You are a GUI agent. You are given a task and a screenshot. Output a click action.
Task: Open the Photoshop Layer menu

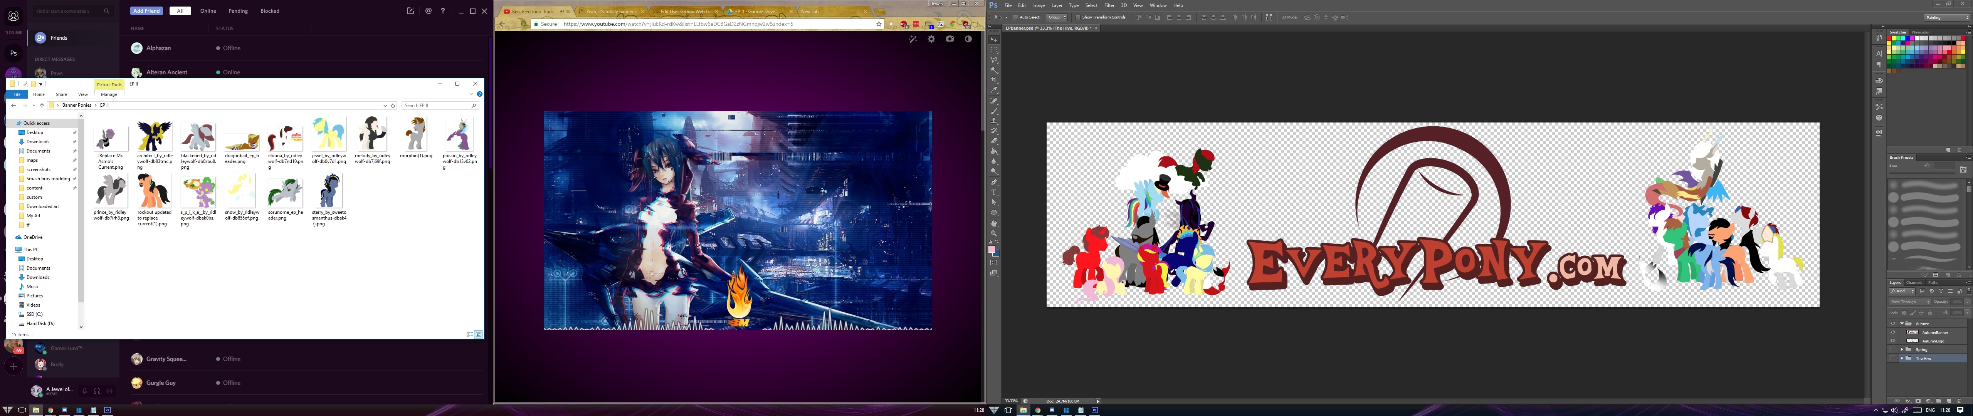click(x=1057, y=5)
